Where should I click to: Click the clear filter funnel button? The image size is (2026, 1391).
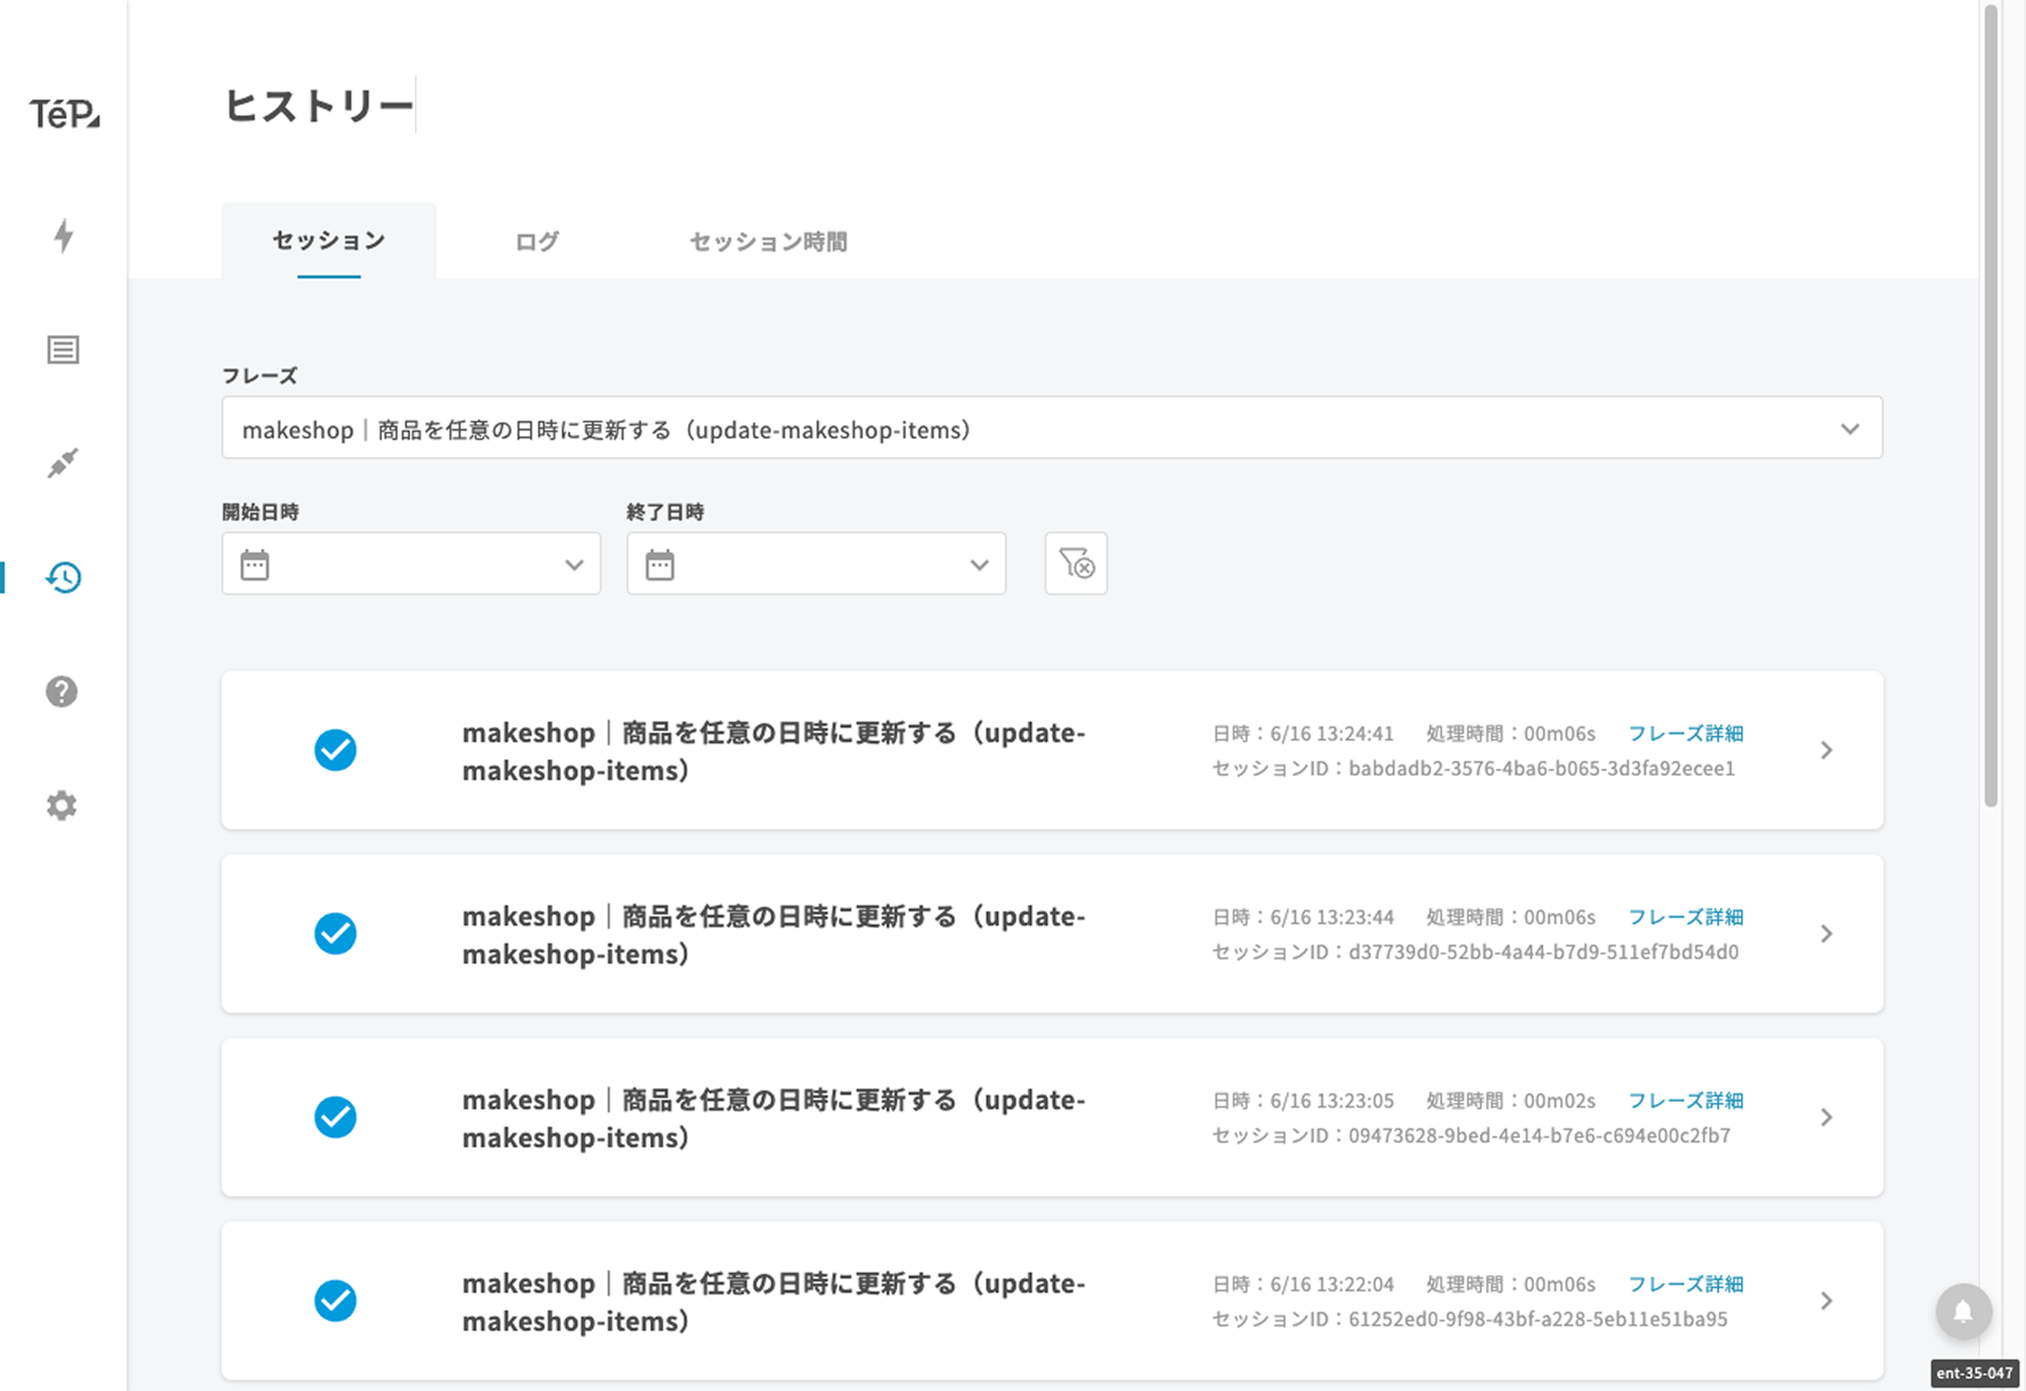[x=1076, y=564]
